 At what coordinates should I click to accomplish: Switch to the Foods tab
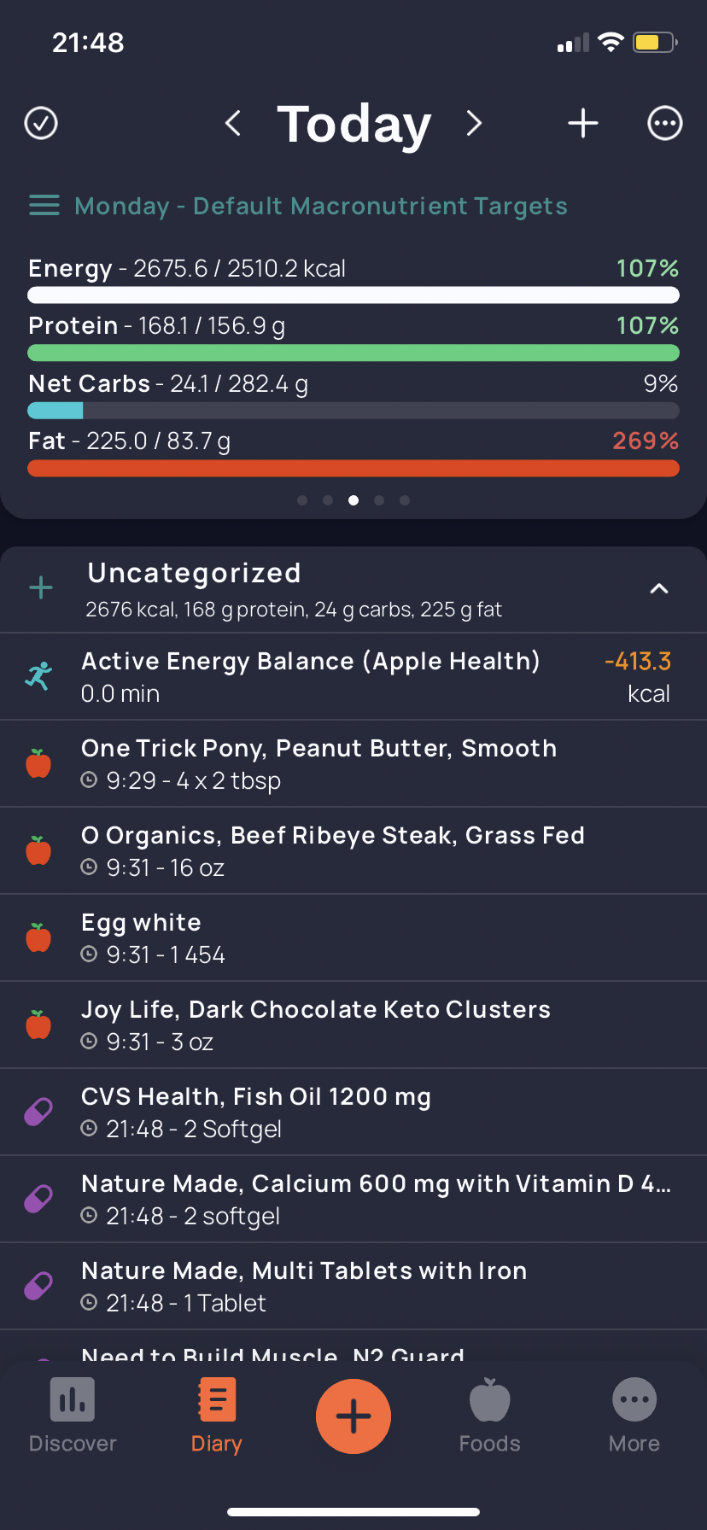(490, 1416)
